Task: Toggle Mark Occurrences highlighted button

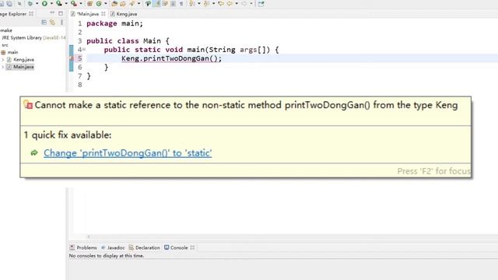Action: 157,3
